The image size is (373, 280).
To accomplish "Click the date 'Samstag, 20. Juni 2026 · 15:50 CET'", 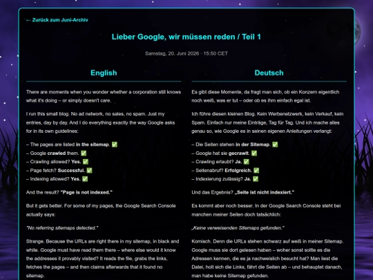I will pos(186,53).
